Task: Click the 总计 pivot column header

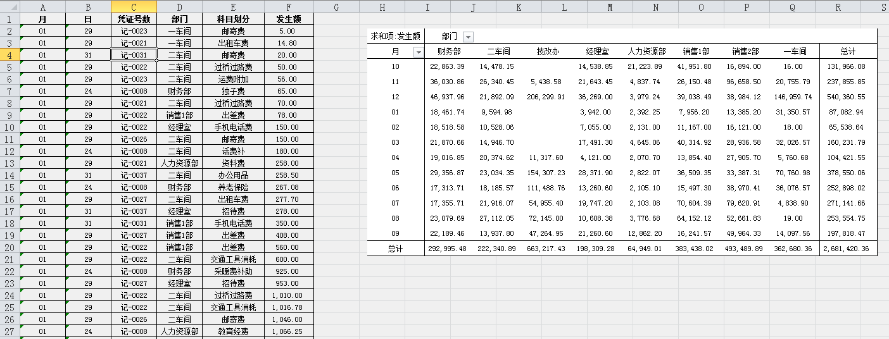Action: tap(848, 52)
